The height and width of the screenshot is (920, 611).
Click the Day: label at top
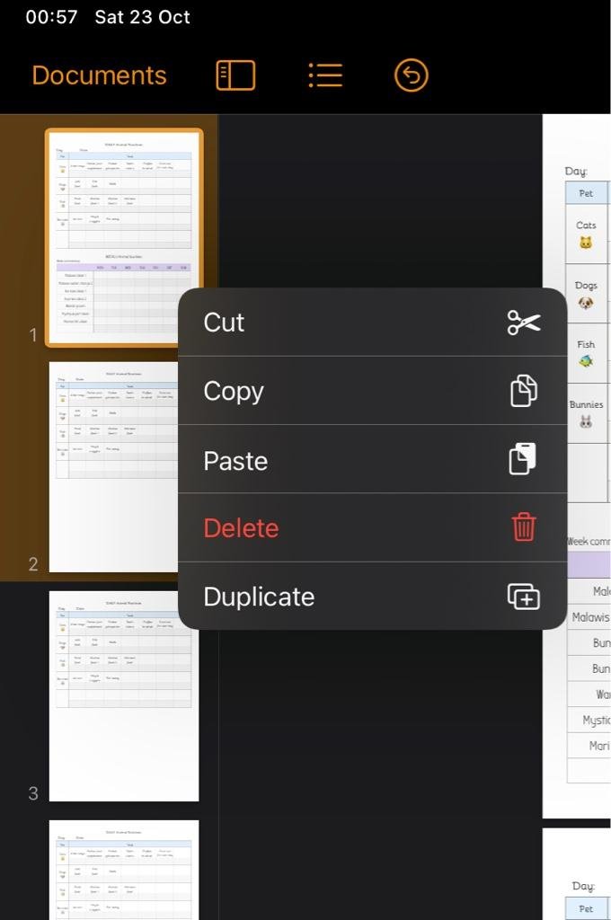pyautogui.click(x=576, y=171)
